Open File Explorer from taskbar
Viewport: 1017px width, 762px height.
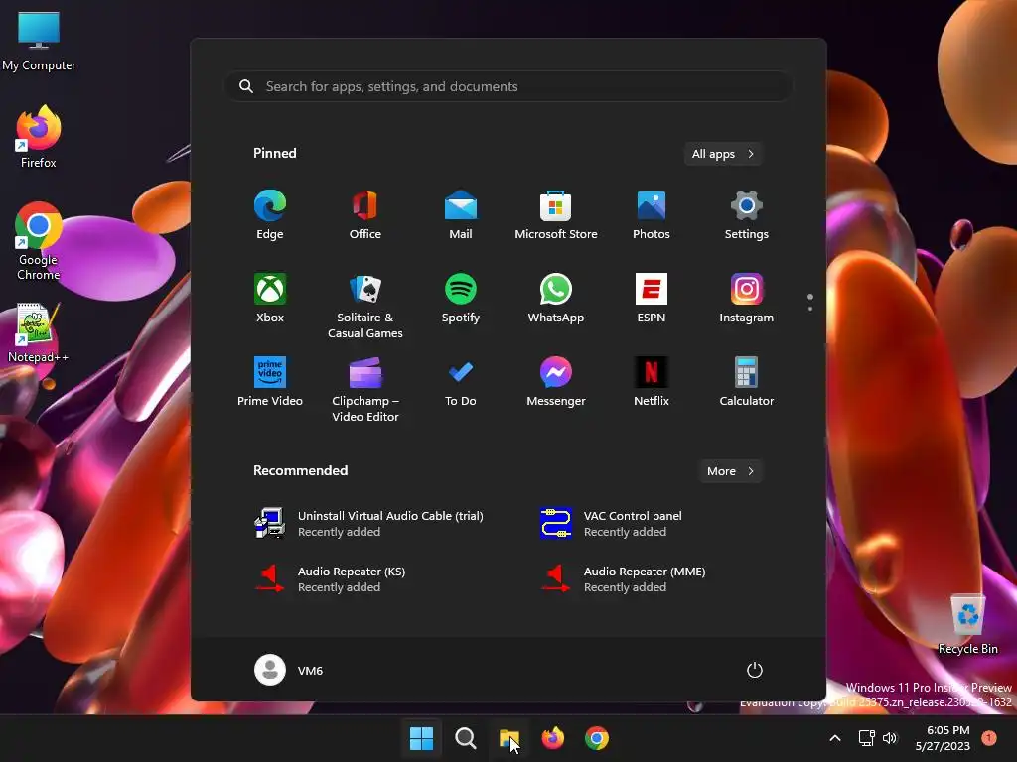tap(509, 738)
